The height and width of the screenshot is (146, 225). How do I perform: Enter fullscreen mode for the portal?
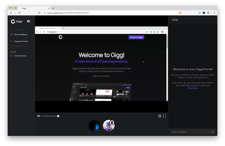pos(165,116)
